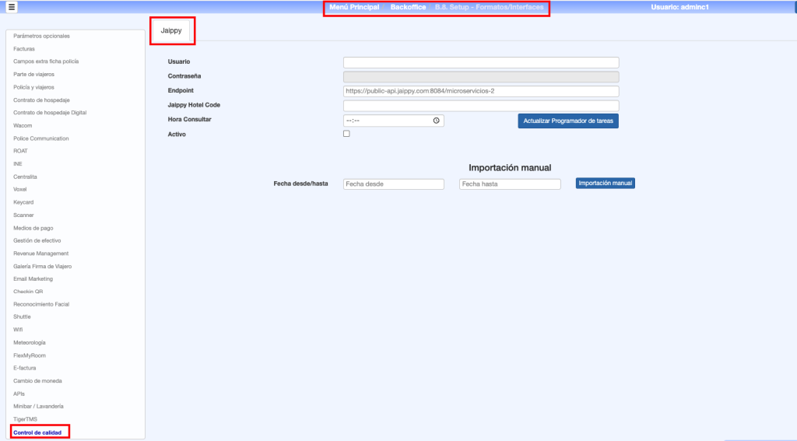
Task: Enable the Activo checkbox
Action: click(x=346, y=134)
